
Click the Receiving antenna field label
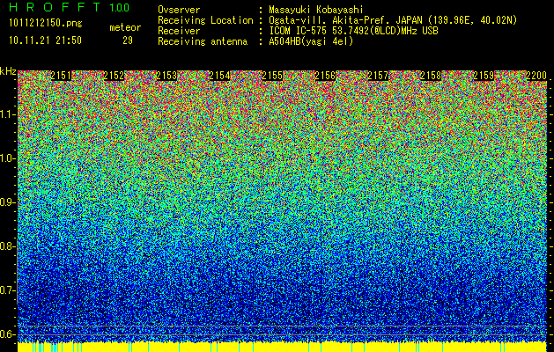click(203, 41)
